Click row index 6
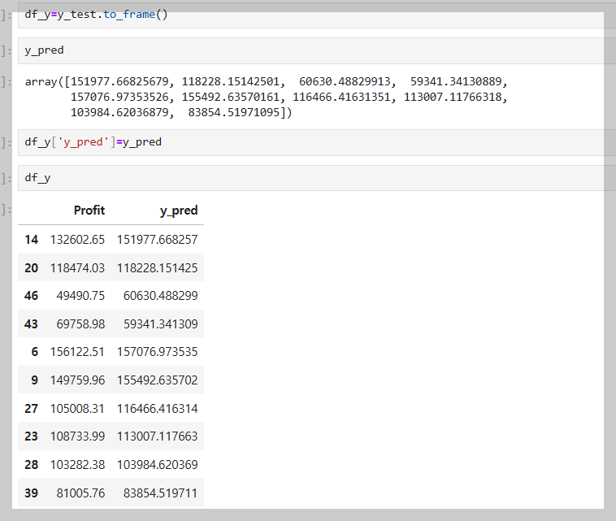 pos(35,352)
